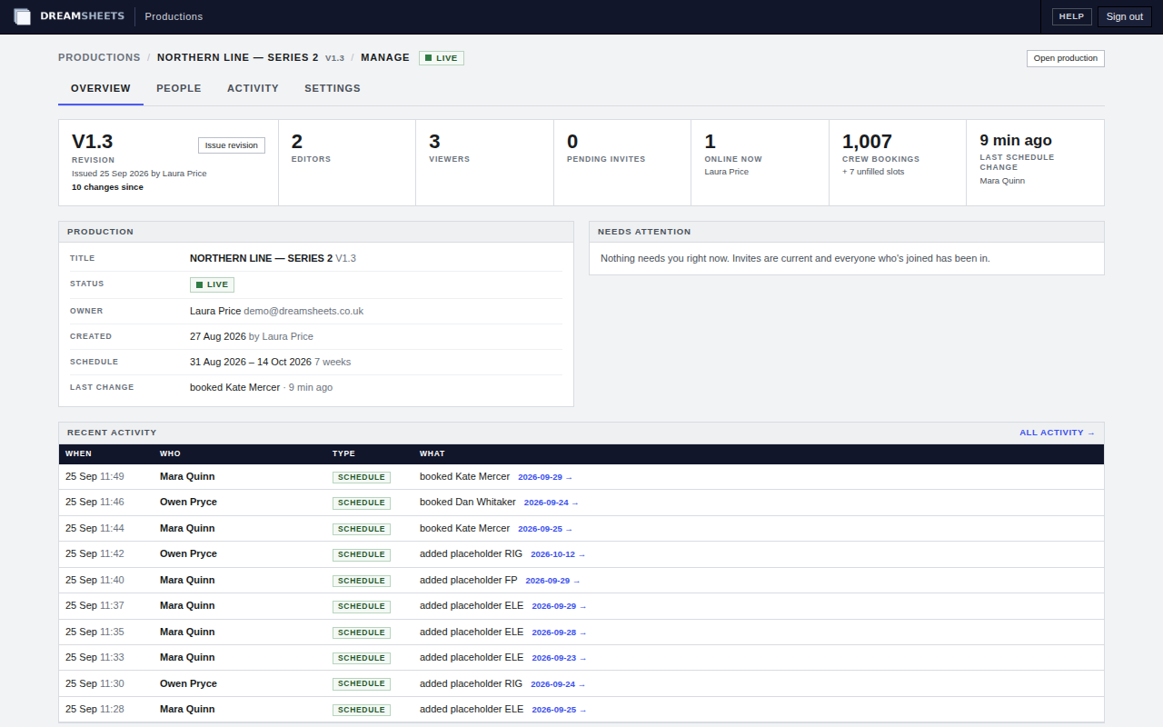Click the Issue revision button
1163x727 pixels.
[x=232, y=145]
